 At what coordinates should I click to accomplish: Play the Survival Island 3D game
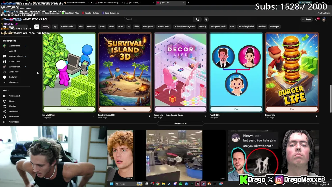pos(125,109)
